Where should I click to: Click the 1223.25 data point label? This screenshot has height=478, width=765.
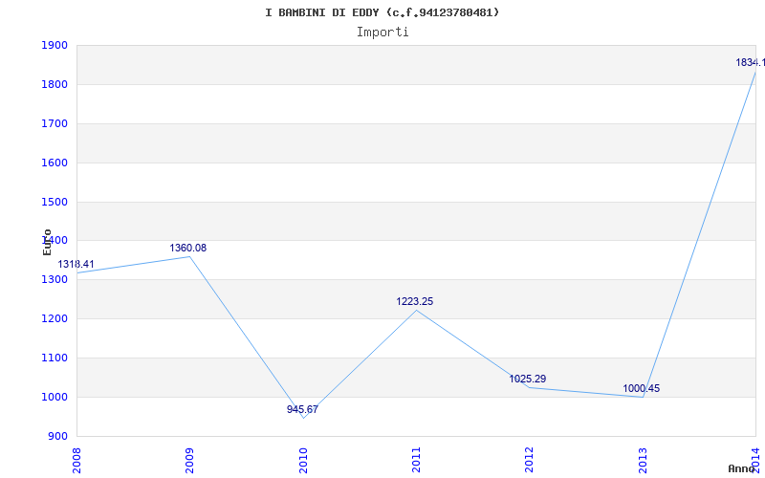click(x=415, y=302)
